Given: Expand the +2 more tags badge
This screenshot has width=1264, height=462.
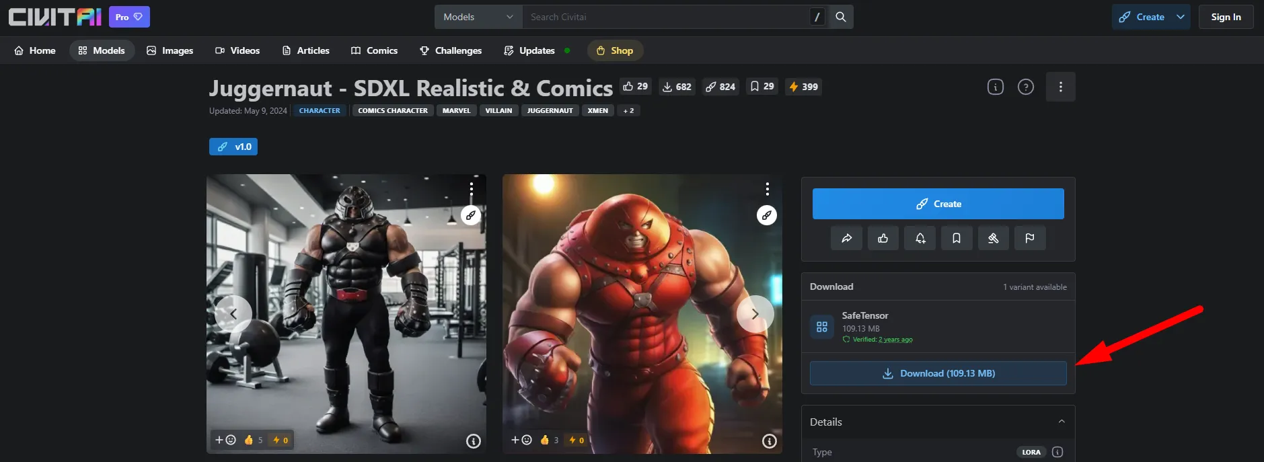Looking at the screenshot, I should (628, 110).
